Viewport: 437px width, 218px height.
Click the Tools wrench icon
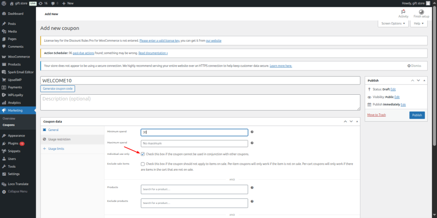point(4,166)
